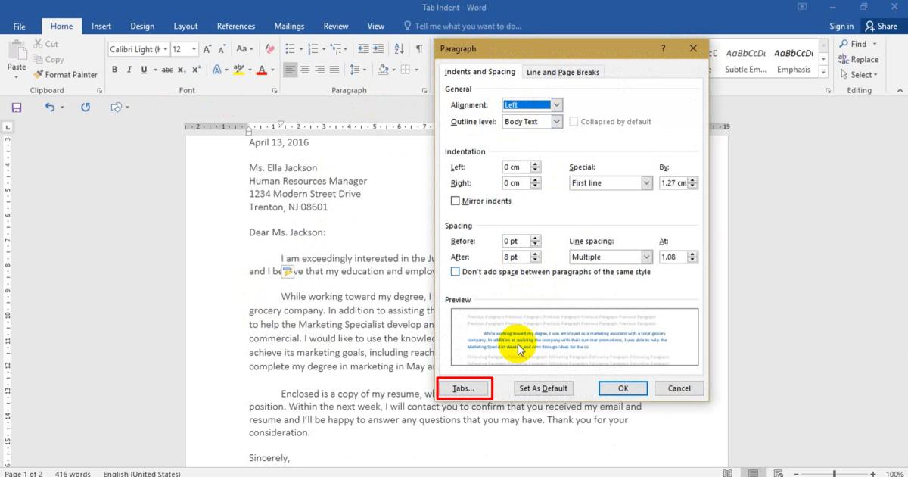Click the Undo arrow in quick access toolbar
Screen dimensions: 908x477
tap(49, 108)
